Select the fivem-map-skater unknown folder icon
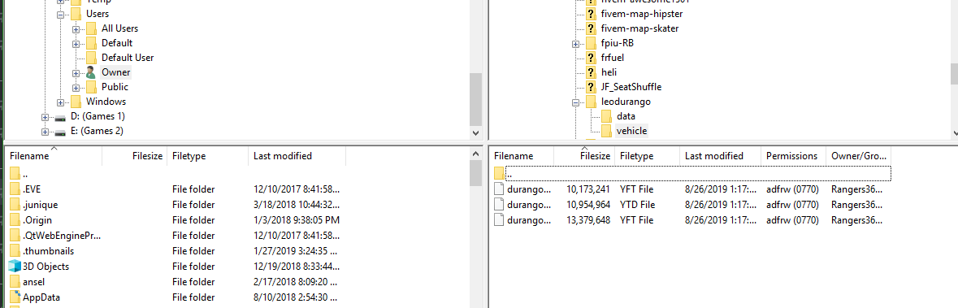Image resolution: width=958 pixels, height=308 pixels. (x=591, y=28)
